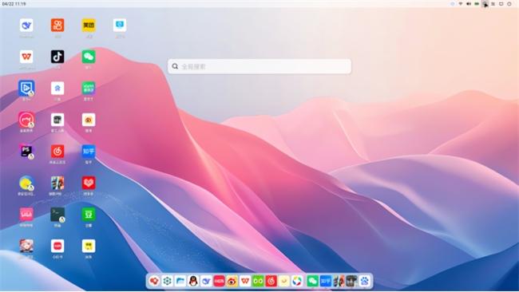The height and width of the screenshot is (292, 519).
Task: Open the yellow-and-blue round app icon
Action: [x=26, y=183]
